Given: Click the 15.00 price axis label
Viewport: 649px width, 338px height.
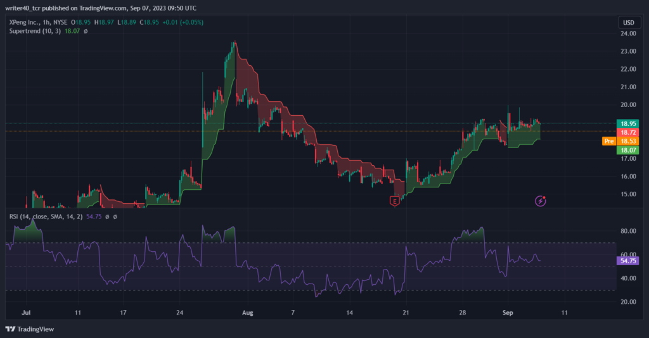Looking at the screenshot, I should click(628, 194).
